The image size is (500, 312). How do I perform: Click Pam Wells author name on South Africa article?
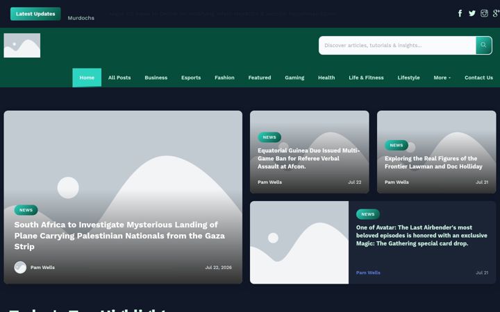pyautogui.click(x=42, y=268)
